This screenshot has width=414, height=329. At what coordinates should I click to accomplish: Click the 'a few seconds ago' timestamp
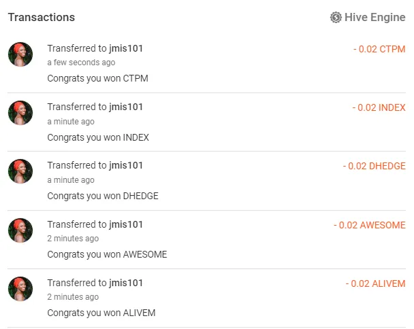81,63
